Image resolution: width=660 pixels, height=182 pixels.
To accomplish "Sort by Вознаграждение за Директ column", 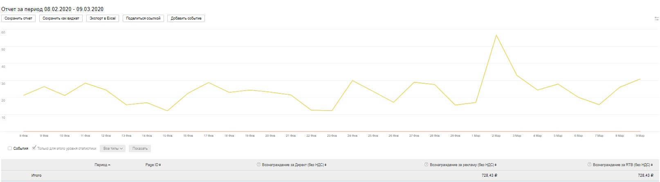I will coord(294,165).
